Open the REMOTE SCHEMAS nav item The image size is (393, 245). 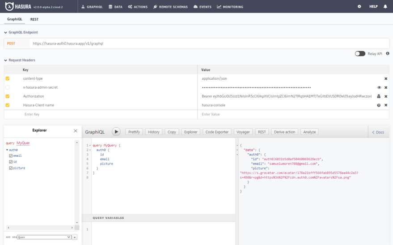(170, 7)
